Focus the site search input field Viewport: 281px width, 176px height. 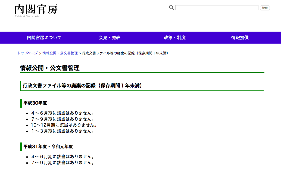pos(217,8)
